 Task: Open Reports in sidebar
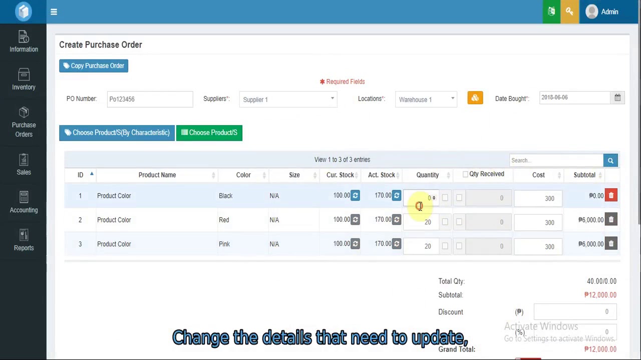[24, 240]
